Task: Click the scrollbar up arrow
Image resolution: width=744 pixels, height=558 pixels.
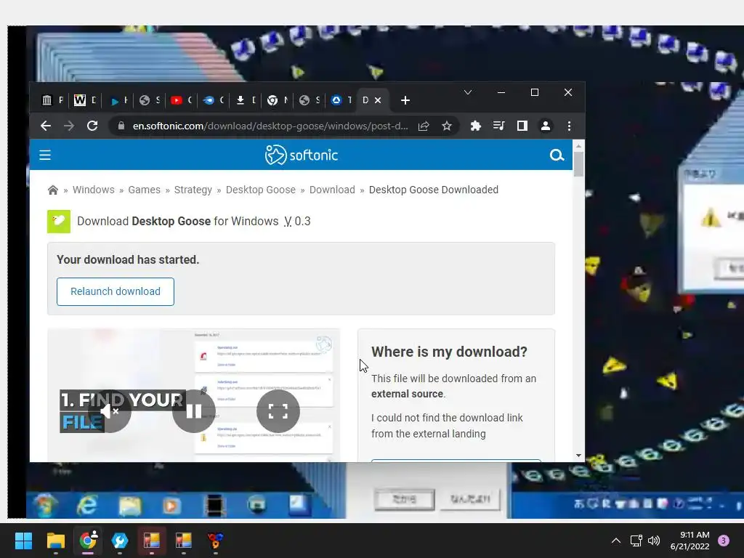Action: coord(578,145)
